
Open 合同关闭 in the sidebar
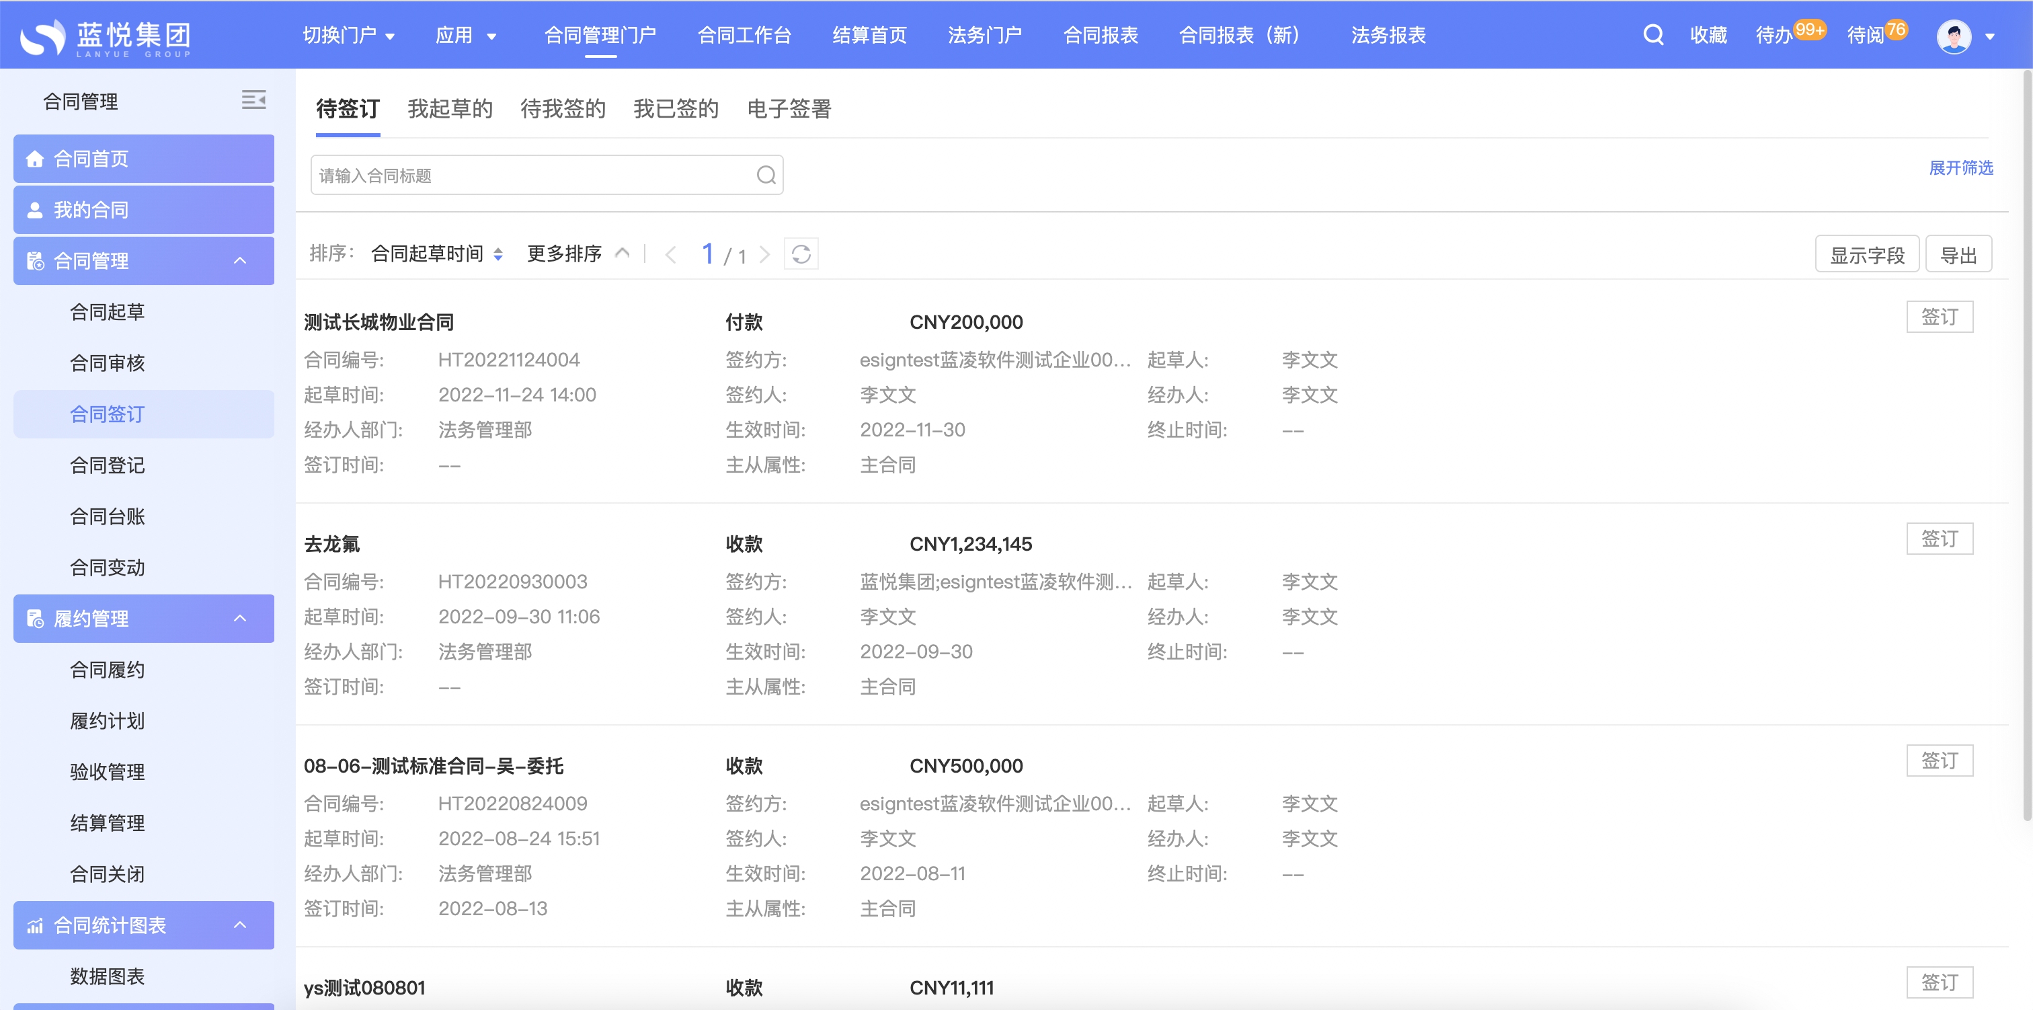point(108,874)
